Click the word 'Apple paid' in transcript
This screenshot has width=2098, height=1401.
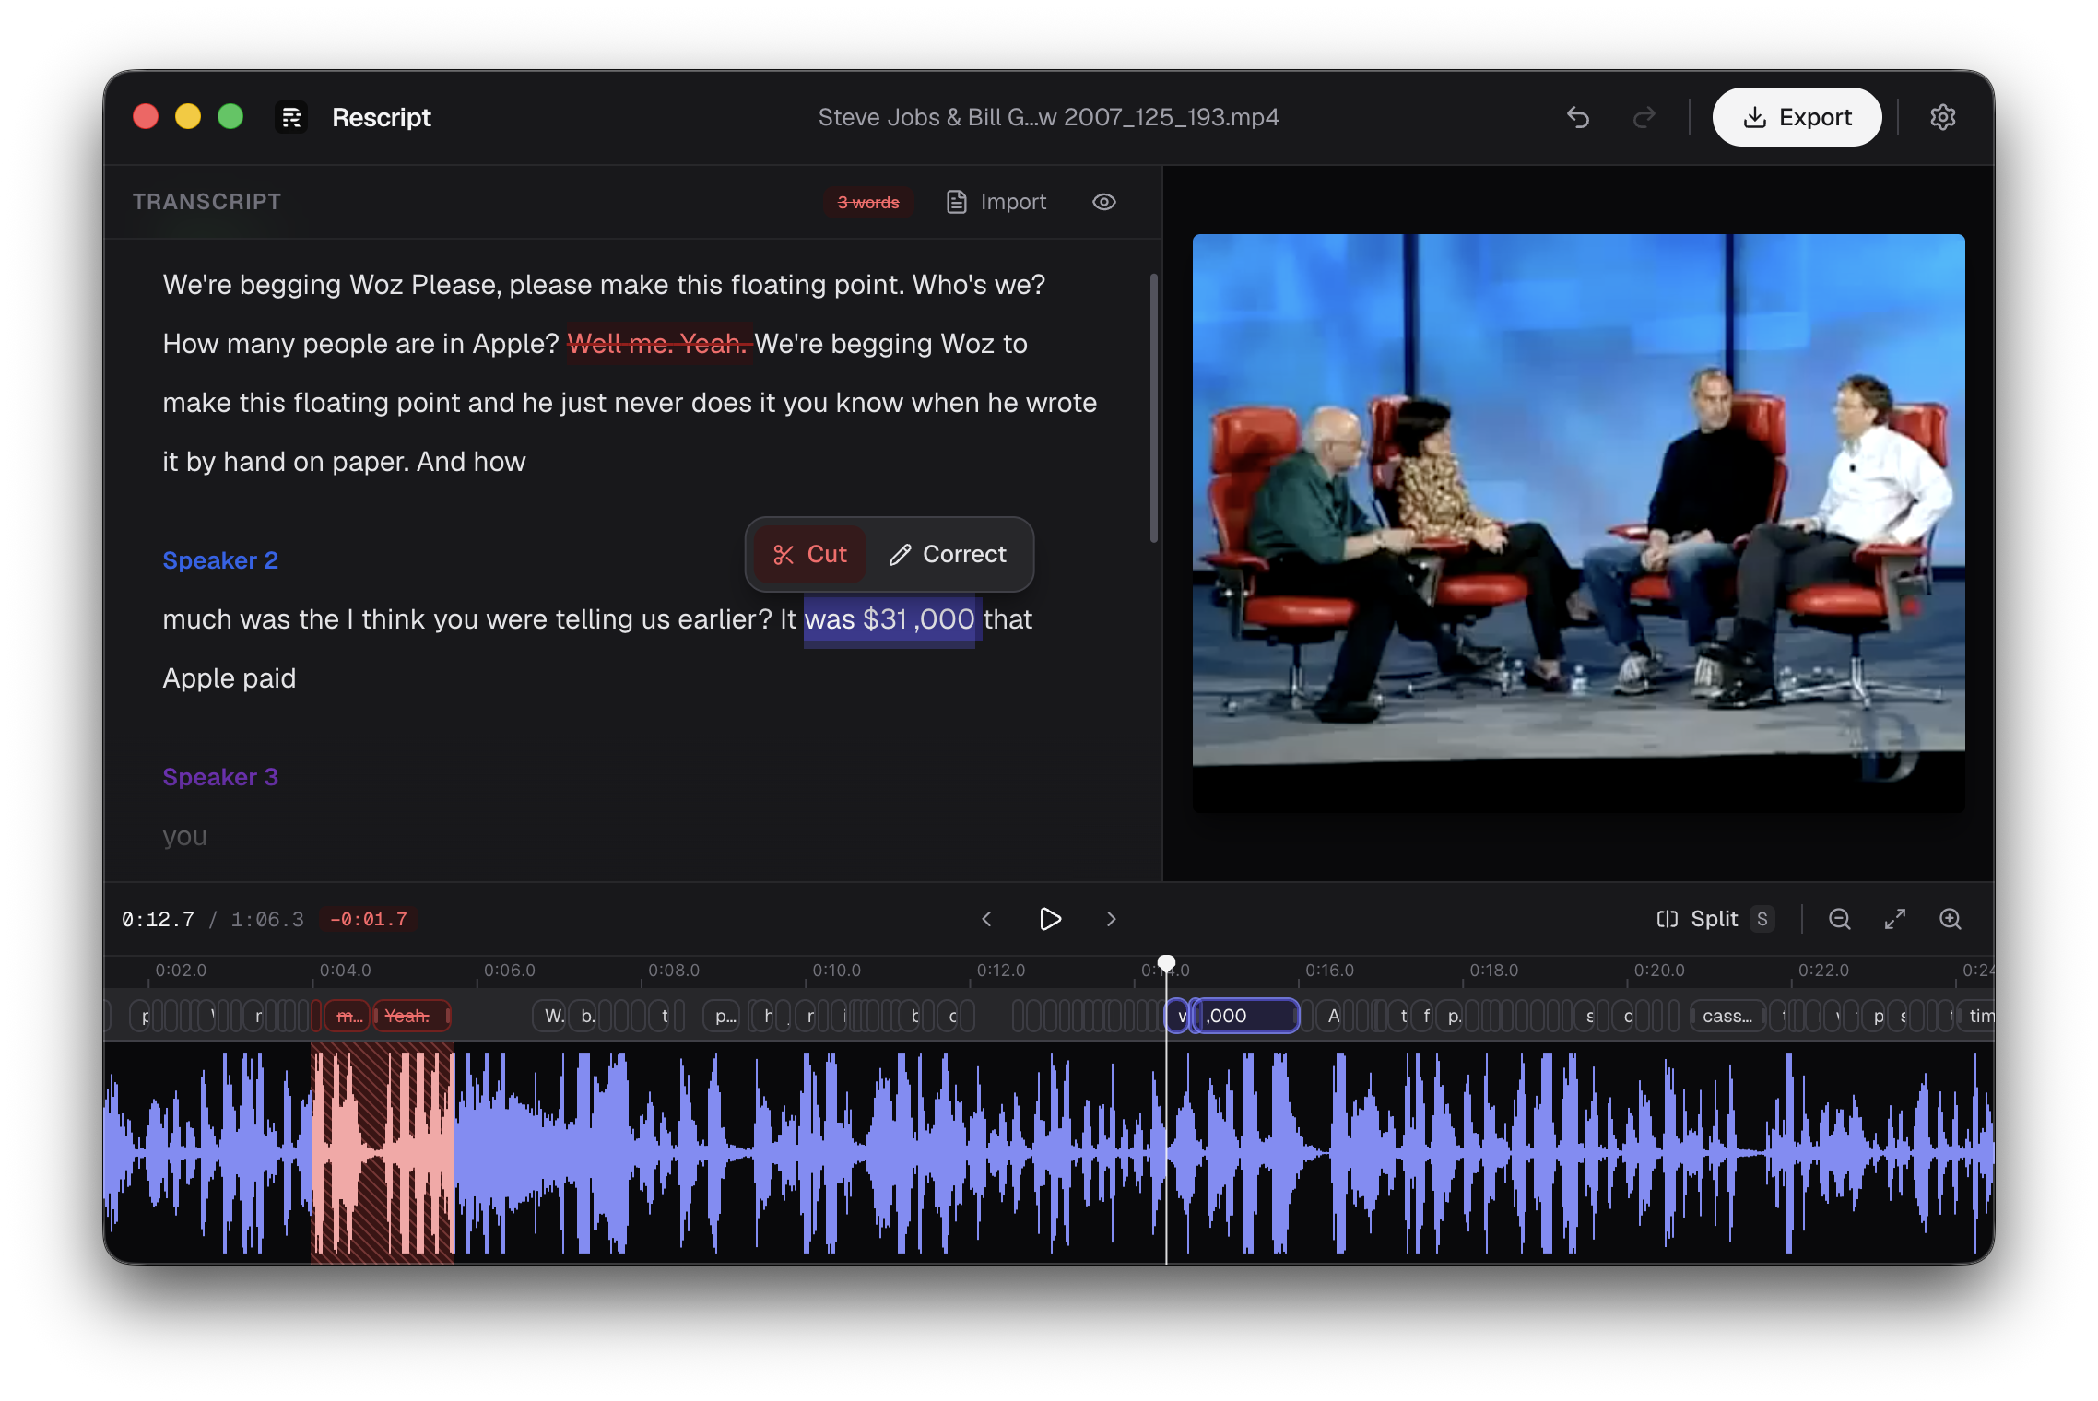pyautogui.click(x=230, y=678)
